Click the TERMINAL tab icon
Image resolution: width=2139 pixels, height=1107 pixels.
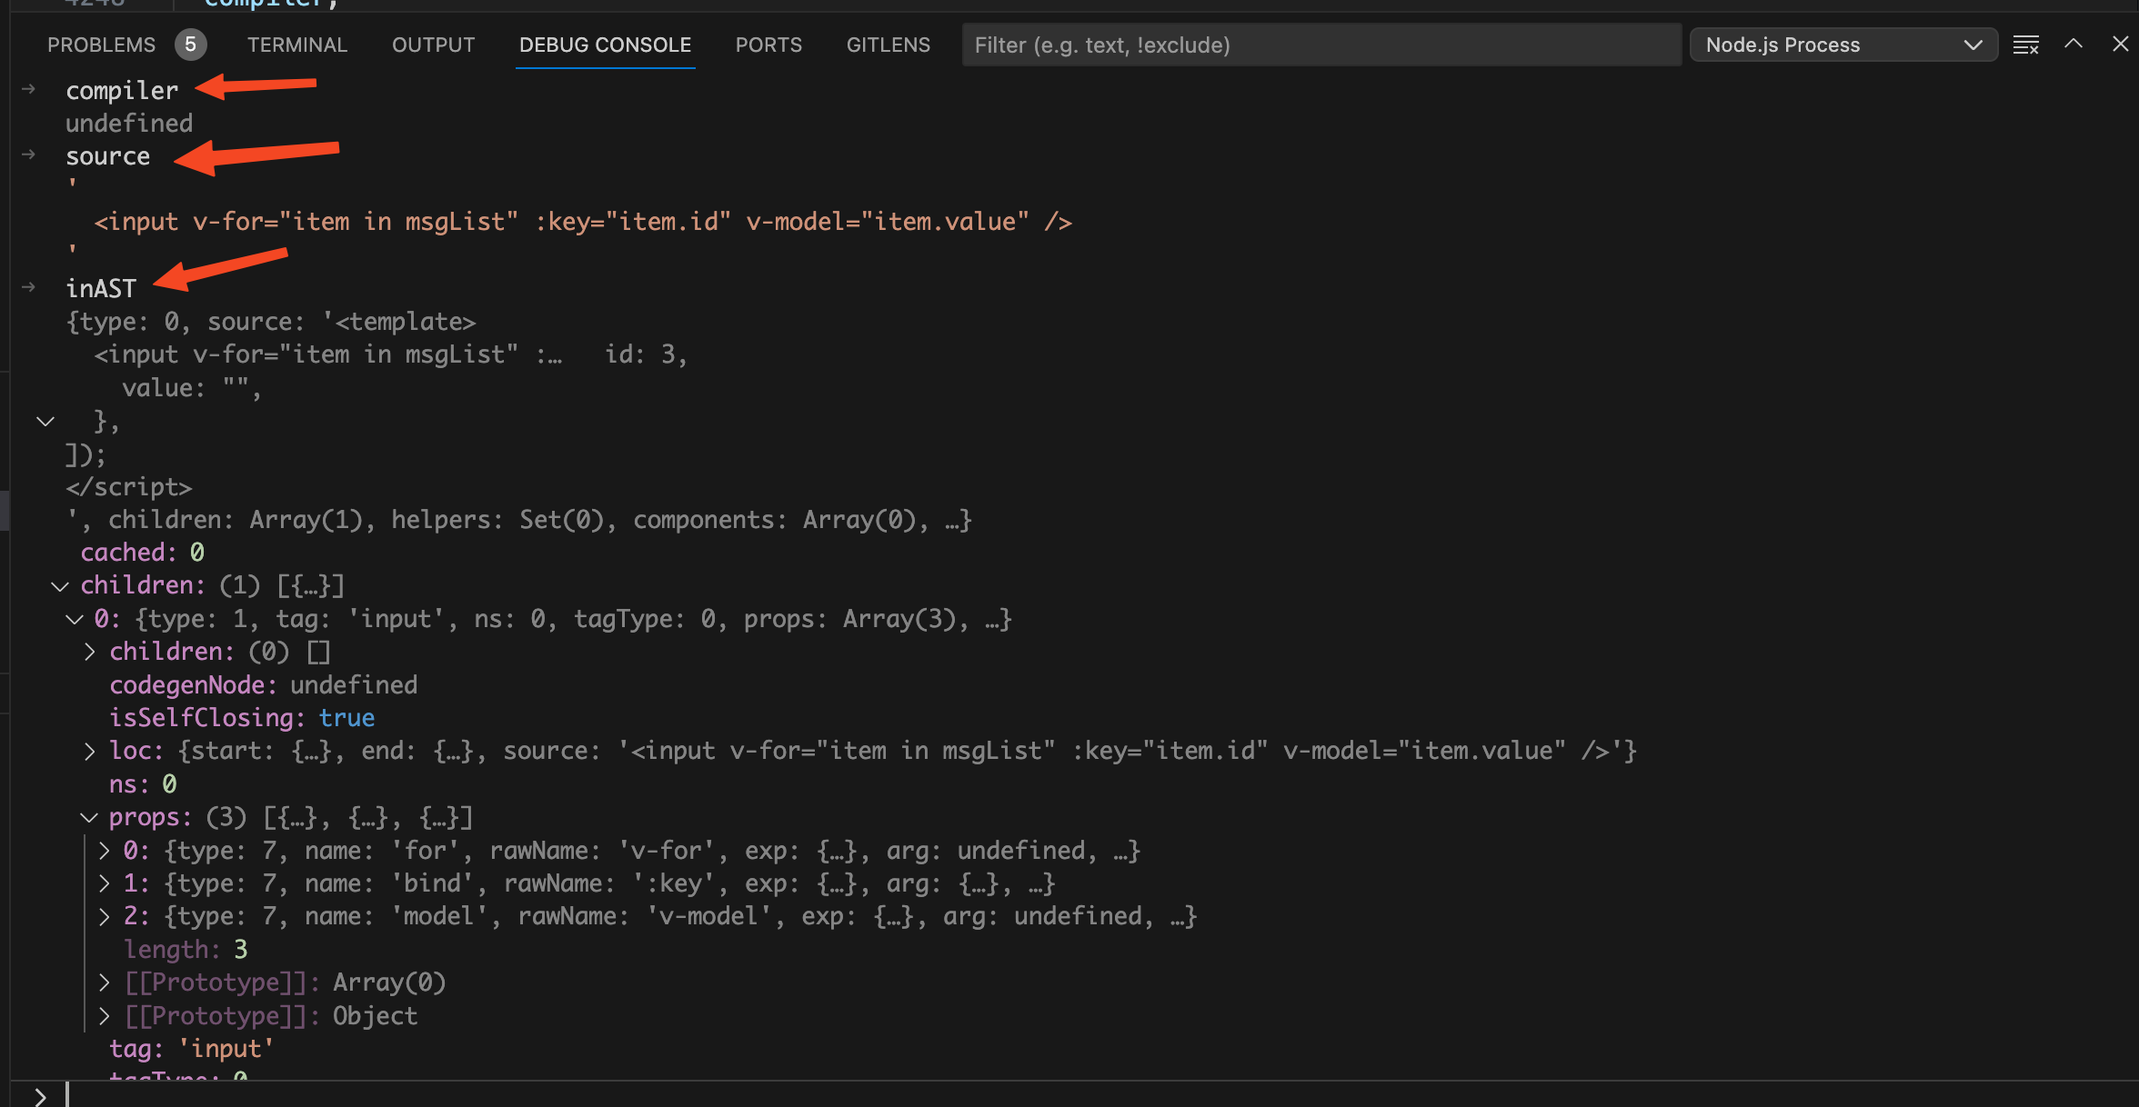[296, 44]
